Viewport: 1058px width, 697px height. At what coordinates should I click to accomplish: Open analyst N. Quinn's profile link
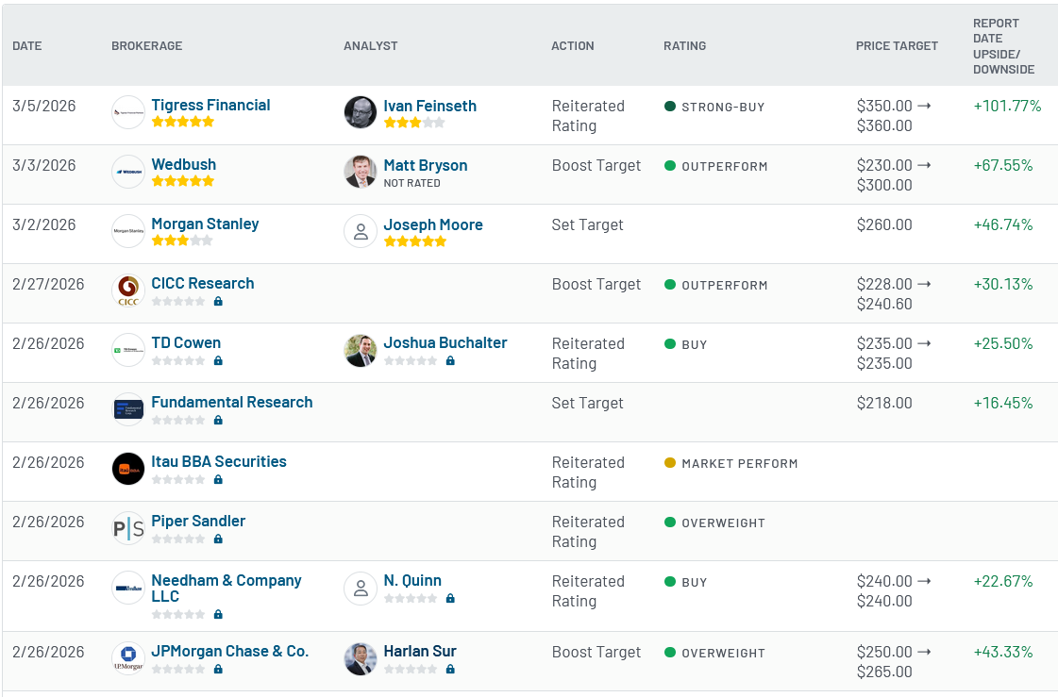[x=412, y=580]
